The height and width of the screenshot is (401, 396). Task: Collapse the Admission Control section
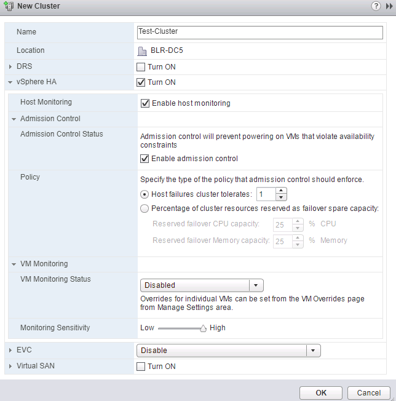pos(14,119)
